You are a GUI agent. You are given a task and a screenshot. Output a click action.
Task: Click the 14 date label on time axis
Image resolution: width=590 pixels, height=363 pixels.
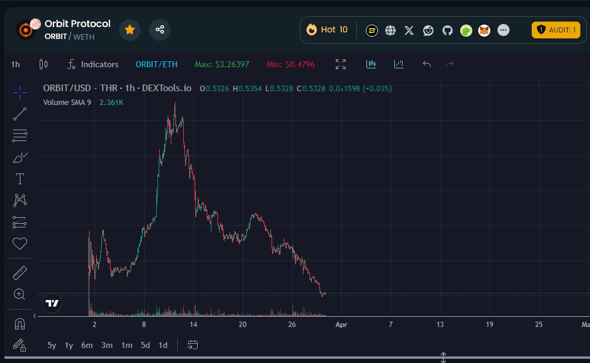[193, 324]
